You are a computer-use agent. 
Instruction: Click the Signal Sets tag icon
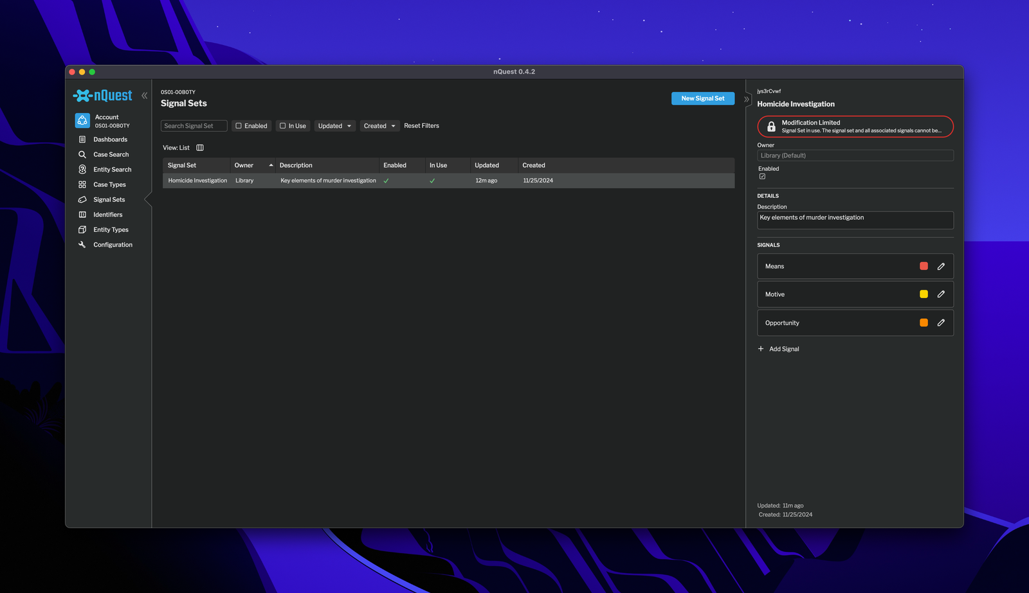click(x=82, y=200)
